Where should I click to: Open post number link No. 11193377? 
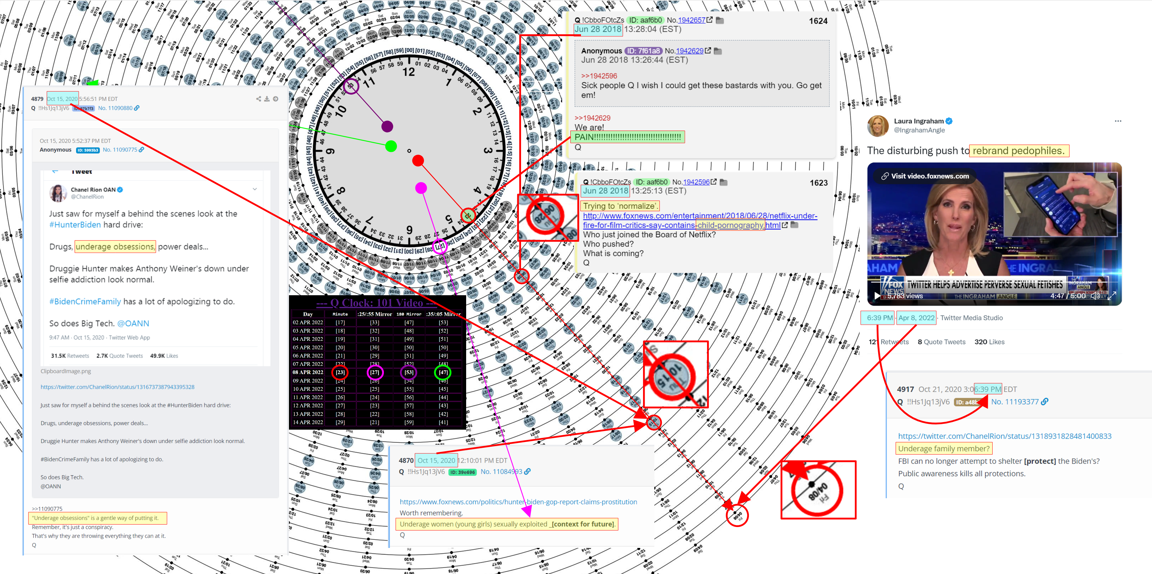point(1015,402)
